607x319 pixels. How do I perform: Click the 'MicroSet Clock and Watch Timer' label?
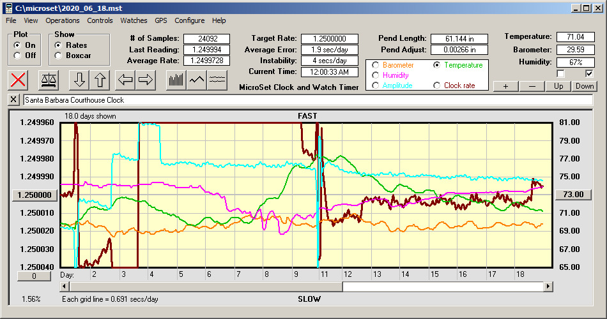point(299,87)
